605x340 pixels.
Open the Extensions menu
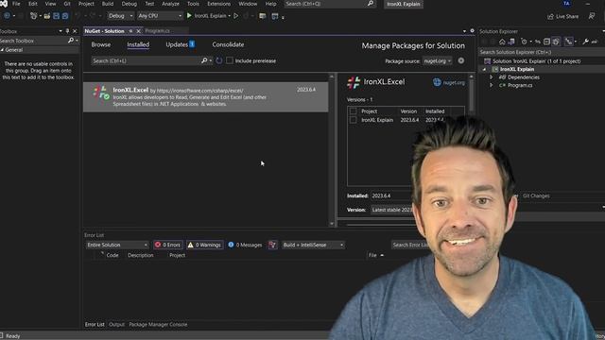coord(218,4)
